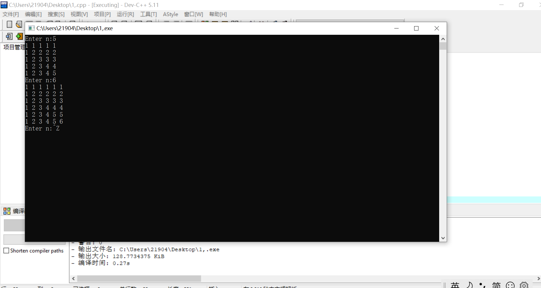Open the 视图[V] menu
Image resolution: width=541 pixels, height=288 pixels.
79,14
